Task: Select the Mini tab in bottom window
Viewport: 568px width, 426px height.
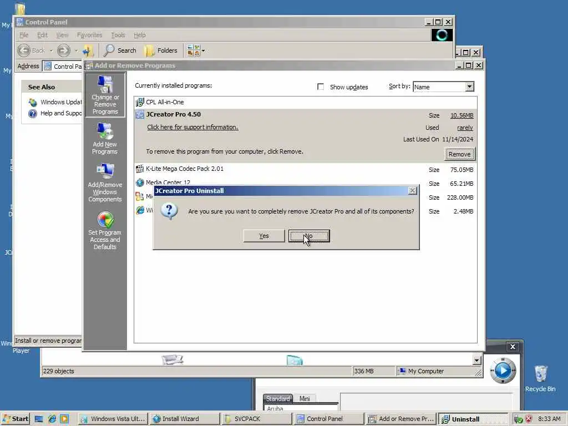Action: tap(305, 398)
